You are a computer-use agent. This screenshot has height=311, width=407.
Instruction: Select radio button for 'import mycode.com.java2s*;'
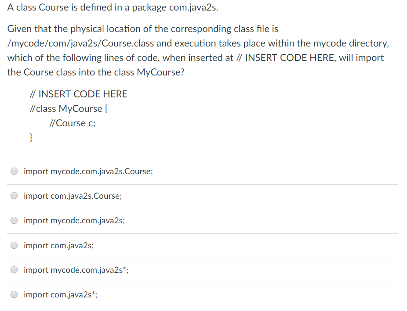(x=14, y=270)
